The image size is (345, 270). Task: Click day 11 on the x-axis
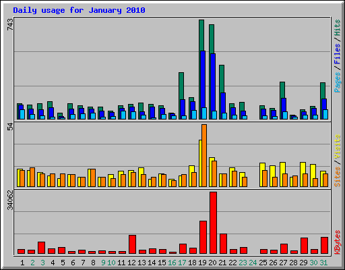pyautogui.click(x=121, y=263)
